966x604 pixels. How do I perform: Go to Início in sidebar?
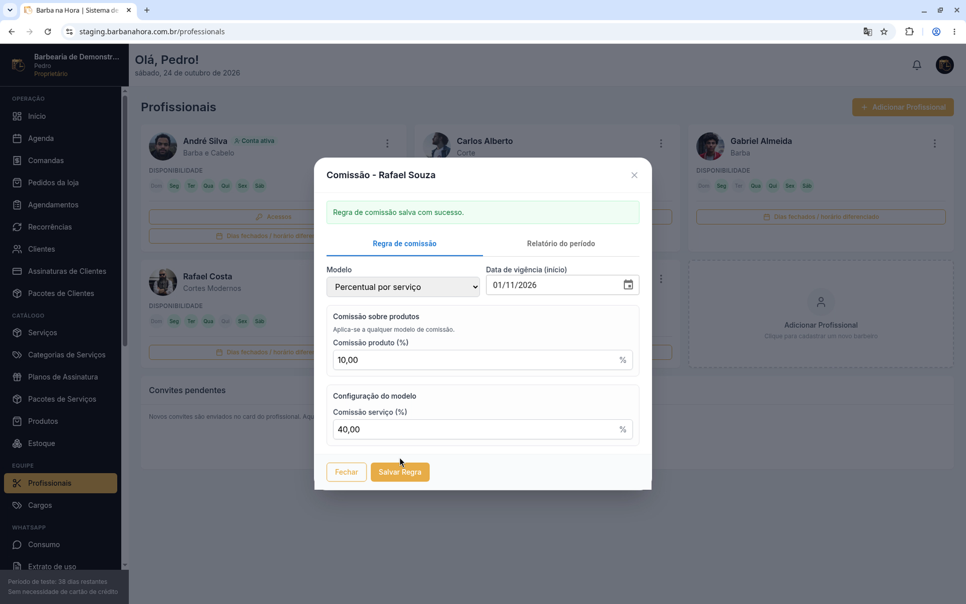tap(60, 117)
